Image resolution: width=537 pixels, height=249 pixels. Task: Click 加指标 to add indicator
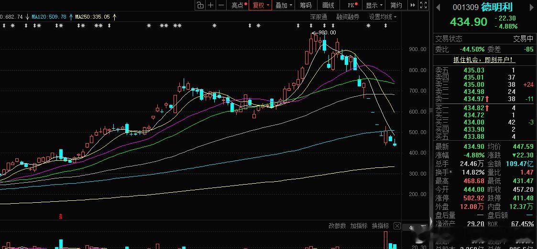pyautogui.click(x=359, y=226)
